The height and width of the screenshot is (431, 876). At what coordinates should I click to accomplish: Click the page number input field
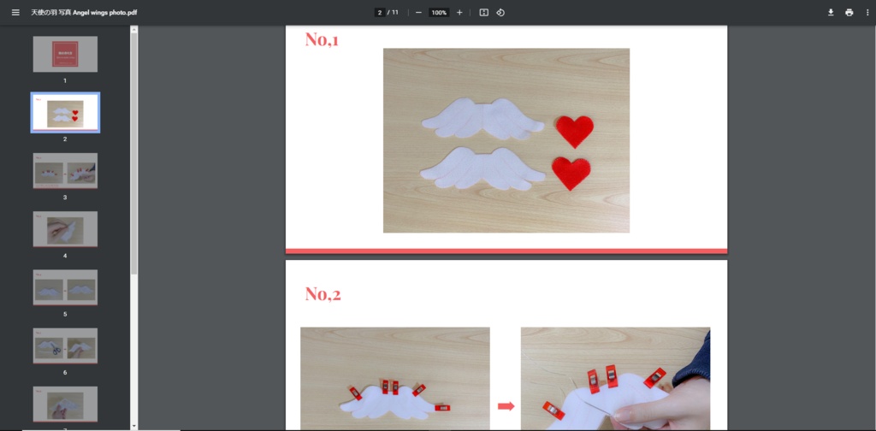(x=379, y=12)
